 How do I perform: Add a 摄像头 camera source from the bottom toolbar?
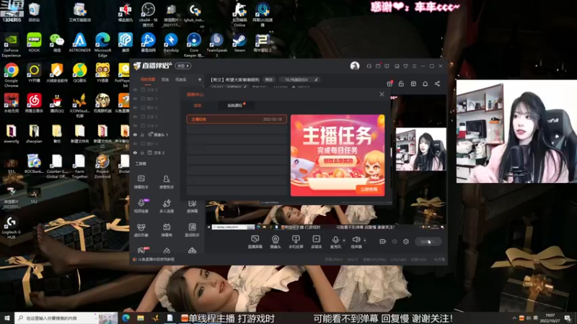pos(276,242)
